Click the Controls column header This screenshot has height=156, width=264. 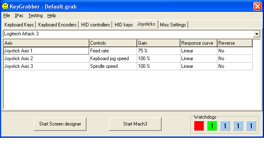[x=113, y=43]
